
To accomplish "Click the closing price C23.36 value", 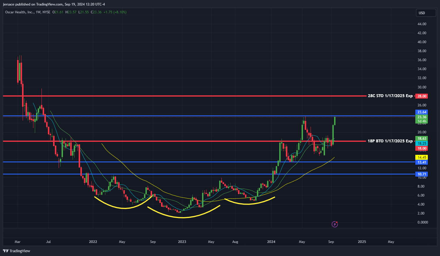I will click(96, 12).
